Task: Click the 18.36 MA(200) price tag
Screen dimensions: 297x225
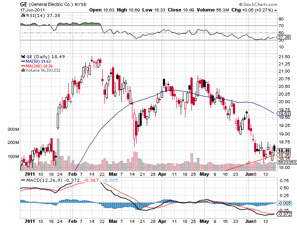Action: tap(283, 155)
